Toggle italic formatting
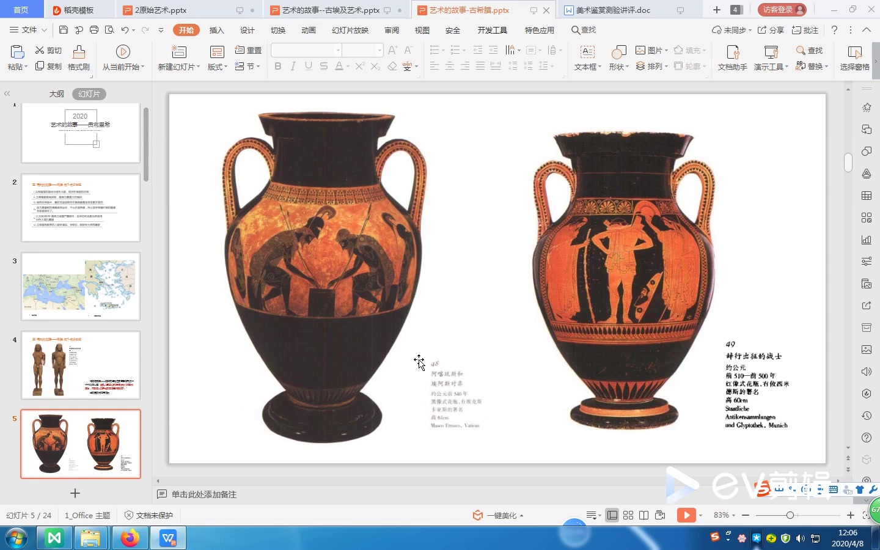The height and width of the screenshot is (550, 880). (x=293, y=66)
